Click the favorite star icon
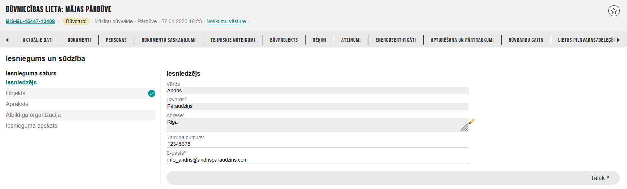Image resolution: width=627 pixels, height=189 pixels. point(614,11)
